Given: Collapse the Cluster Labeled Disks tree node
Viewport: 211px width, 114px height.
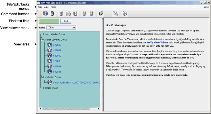Looking at the screenshot, I should click(41, 39).
